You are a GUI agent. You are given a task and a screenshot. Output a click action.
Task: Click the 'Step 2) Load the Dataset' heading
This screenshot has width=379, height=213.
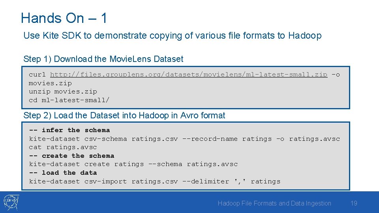[124, 116]
